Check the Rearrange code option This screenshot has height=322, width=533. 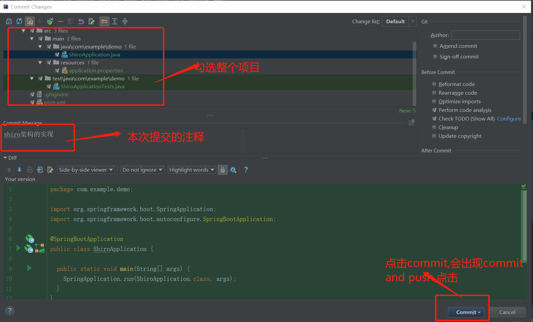[434, 93]
